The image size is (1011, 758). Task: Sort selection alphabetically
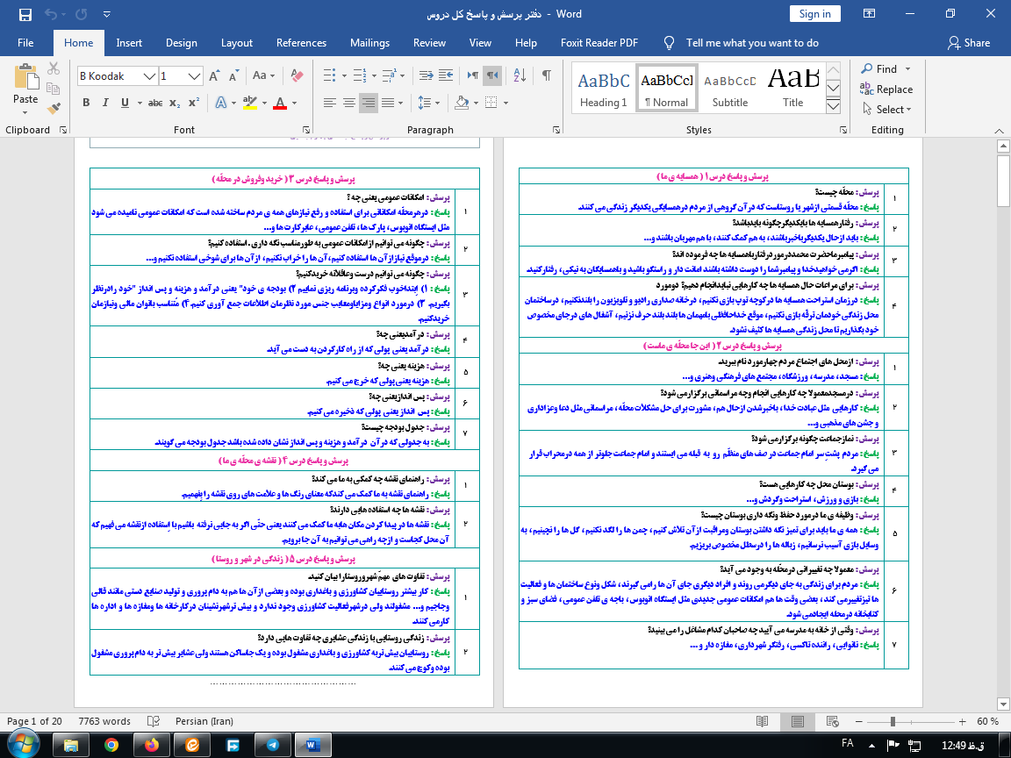click(520, 75)
